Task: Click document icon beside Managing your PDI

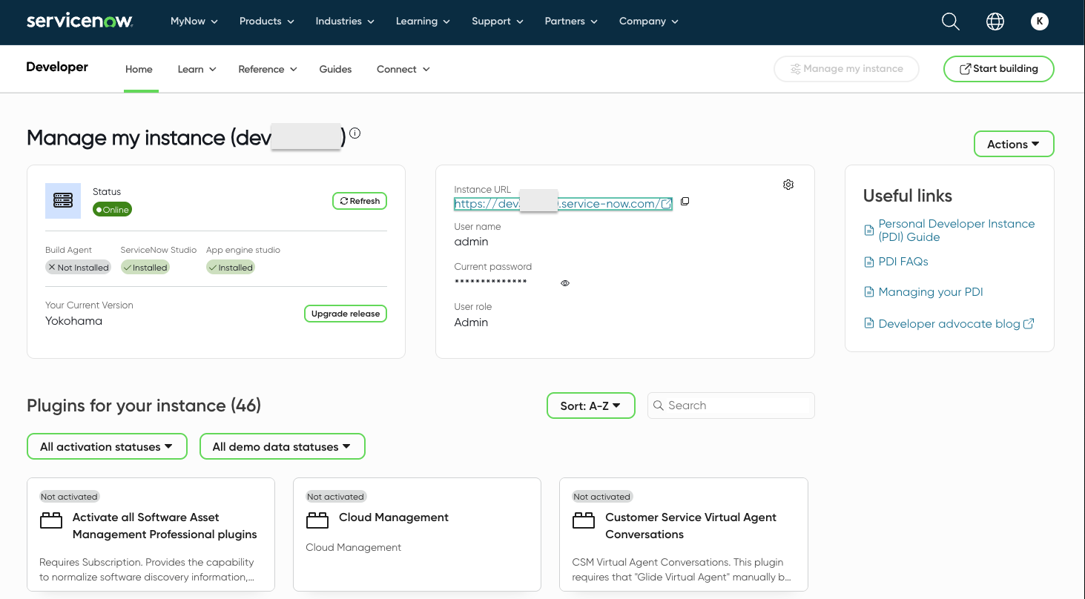Action: pyautogui.click(x=869, y=292)
